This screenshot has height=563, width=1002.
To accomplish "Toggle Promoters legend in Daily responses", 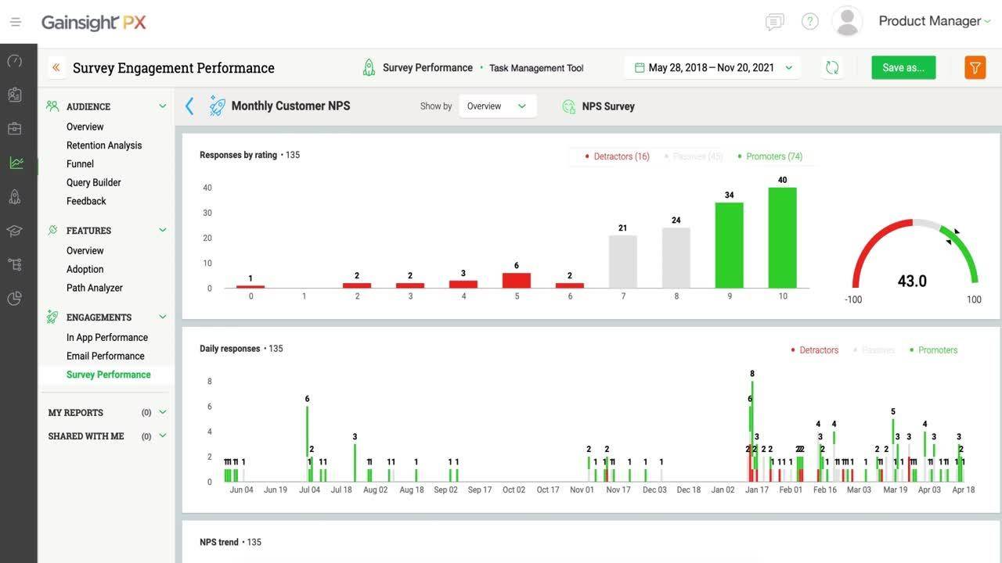I will coord(933,350).
